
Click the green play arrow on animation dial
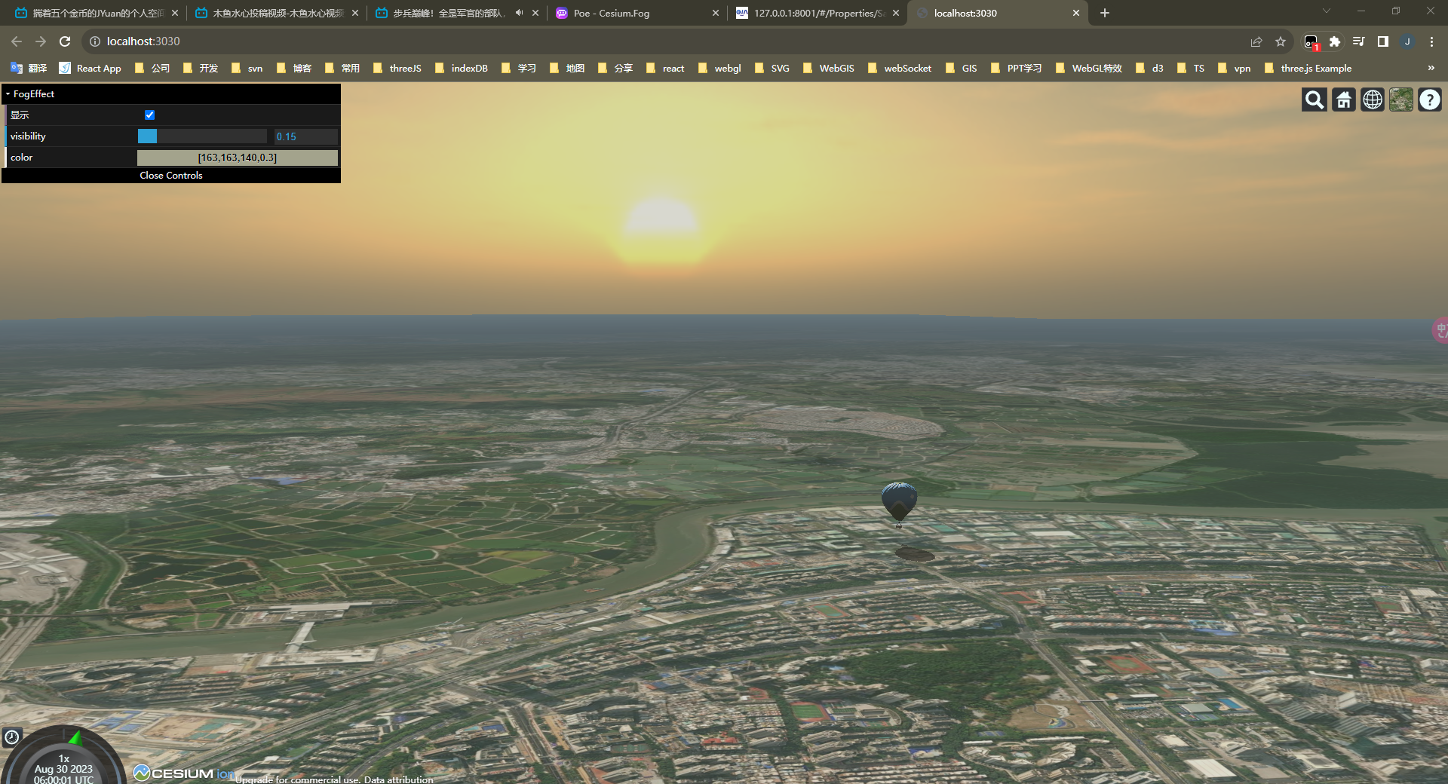tap(75, 737)
